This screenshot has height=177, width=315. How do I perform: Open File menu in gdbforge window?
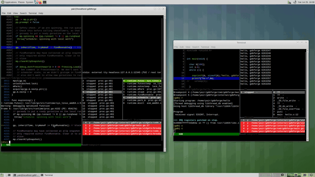pyautogui.click(x=3, y=13)
